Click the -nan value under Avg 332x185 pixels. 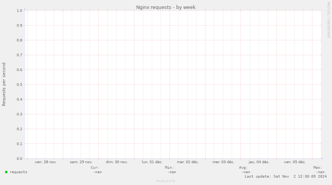(246, 172)
